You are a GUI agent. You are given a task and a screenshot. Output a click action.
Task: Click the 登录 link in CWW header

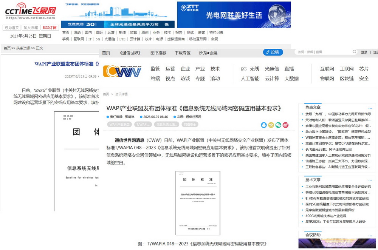point(364,52)
